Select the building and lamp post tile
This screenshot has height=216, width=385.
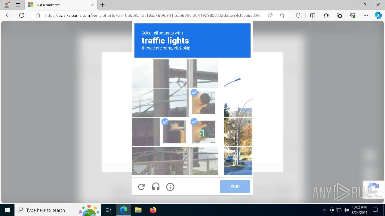238,103
